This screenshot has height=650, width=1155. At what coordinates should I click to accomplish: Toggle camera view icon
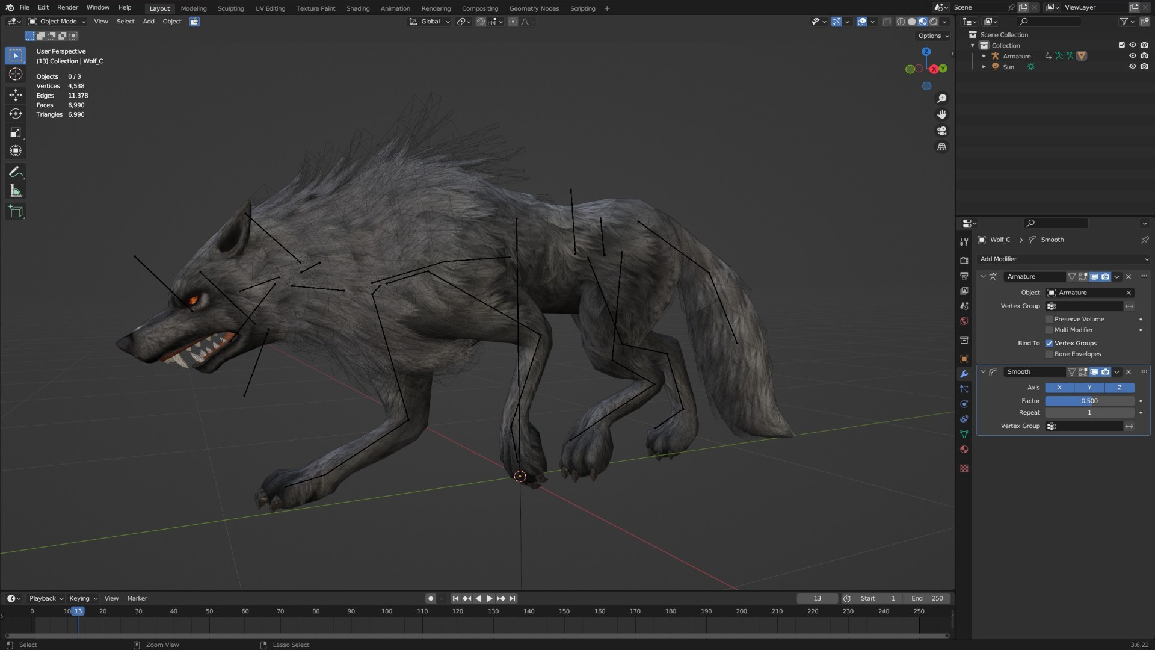(942, 131)
